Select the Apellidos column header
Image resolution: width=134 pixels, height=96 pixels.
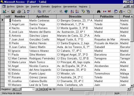point(42,17)
